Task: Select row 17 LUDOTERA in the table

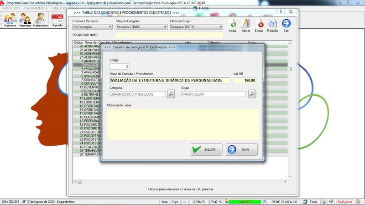Action: click(87, 98)
